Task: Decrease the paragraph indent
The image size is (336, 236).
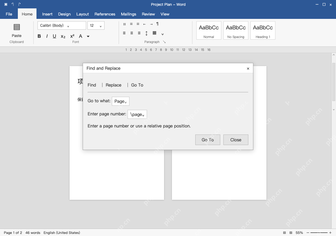Action: 144,24
